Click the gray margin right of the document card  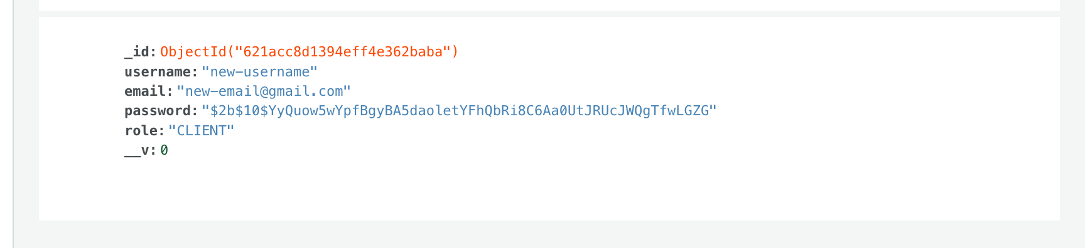pos(1075,119)
